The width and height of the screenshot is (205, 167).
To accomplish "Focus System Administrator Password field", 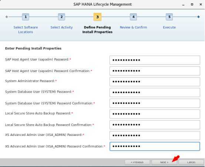I will pos(155,82).
